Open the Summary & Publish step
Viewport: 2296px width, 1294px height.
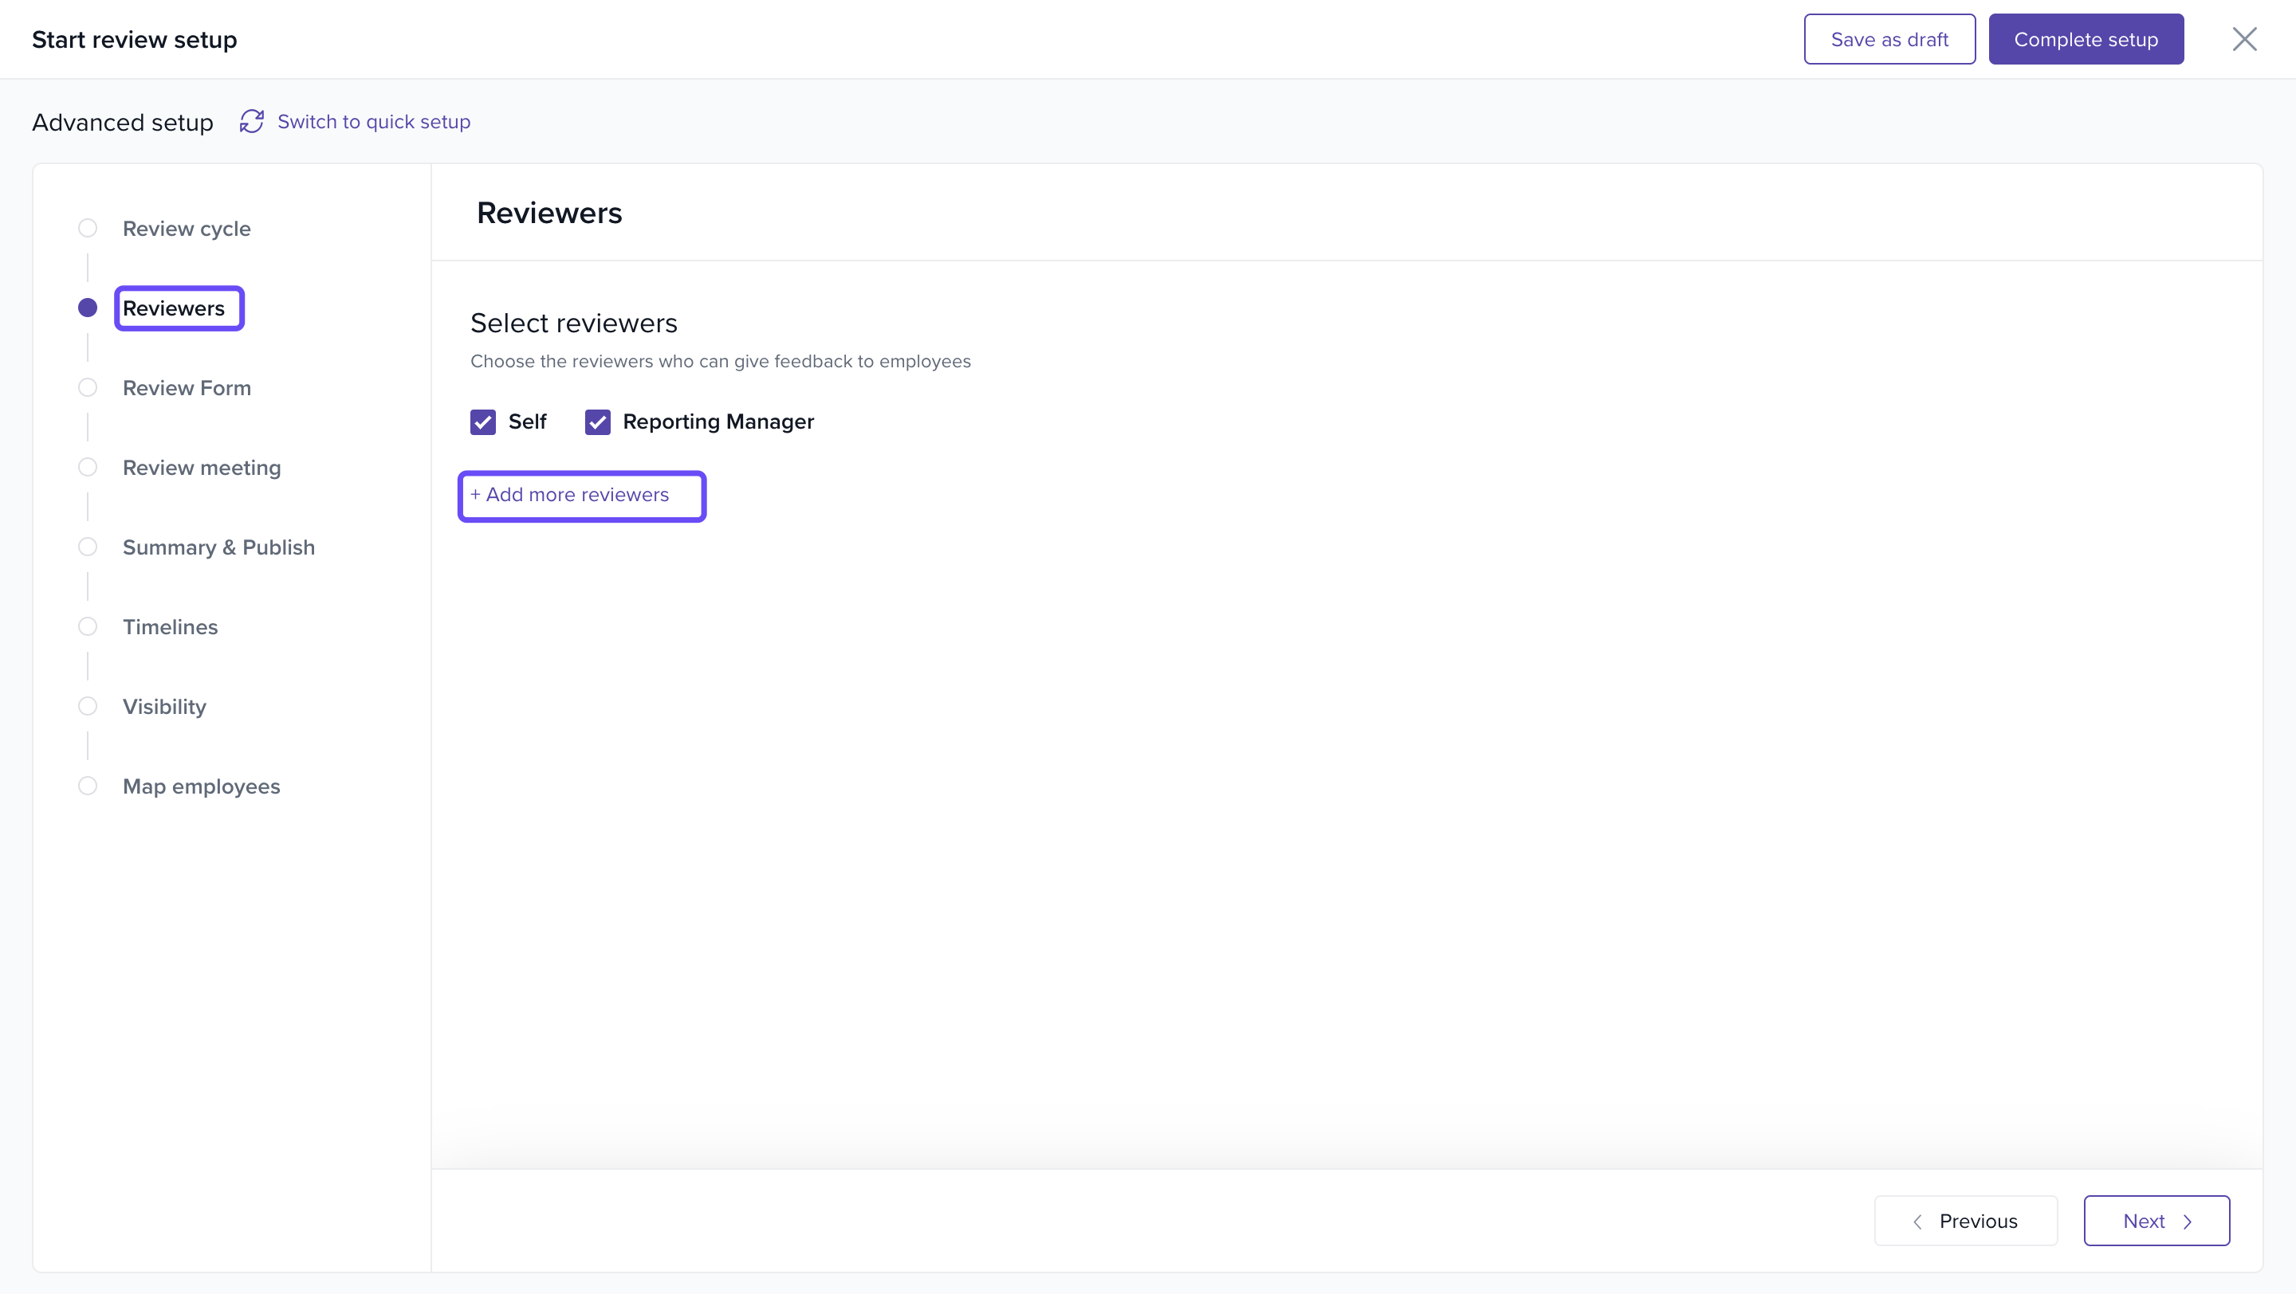(218, 547)
